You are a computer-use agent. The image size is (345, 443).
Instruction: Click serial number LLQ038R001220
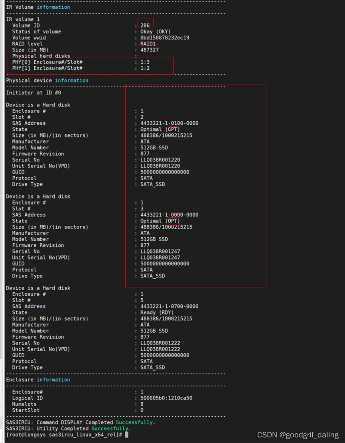click(x=162, y=159)
